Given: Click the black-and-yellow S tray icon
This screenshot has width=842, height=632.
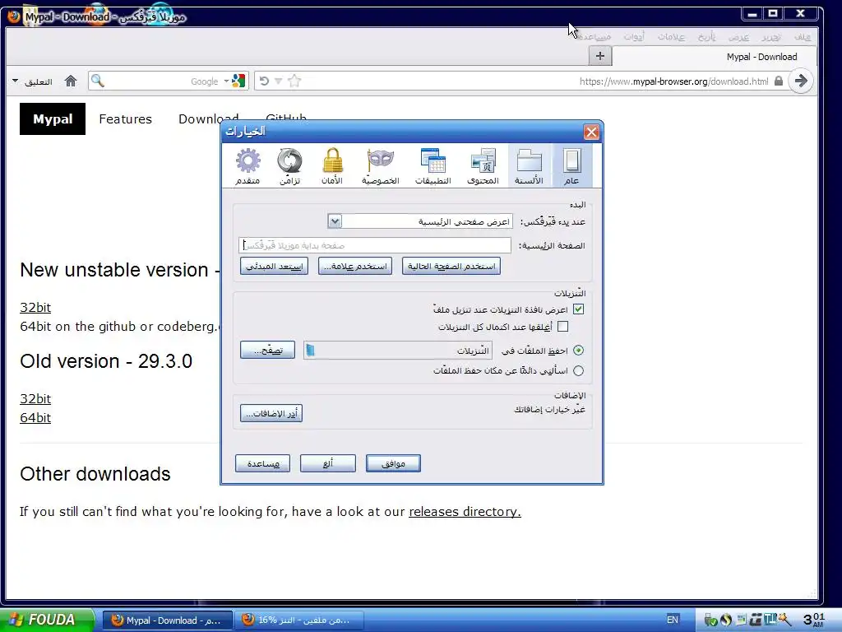Looking at the screenshot, I should 726,620.
